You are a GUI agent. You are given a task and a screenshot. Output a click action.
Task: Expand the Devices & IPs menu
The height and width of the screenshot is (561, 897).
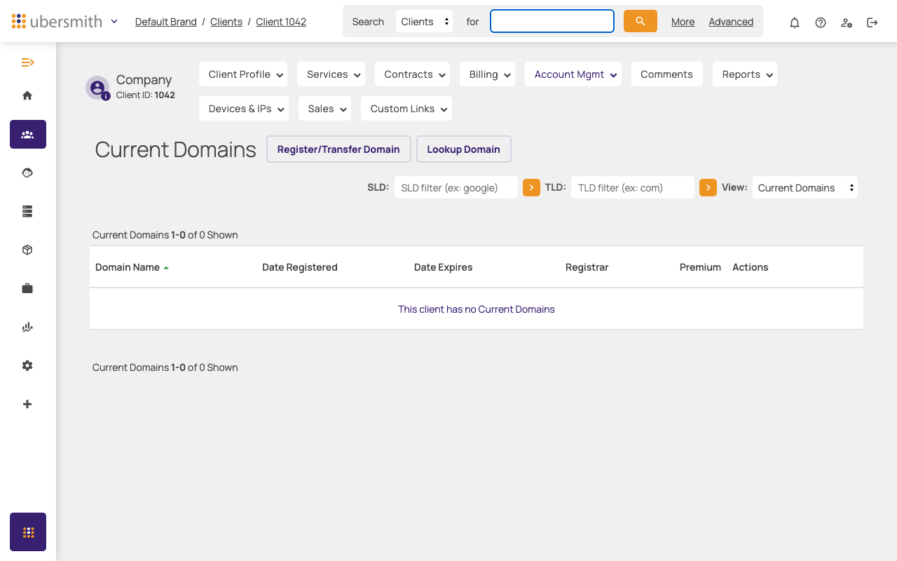click(x=244, y=109)
